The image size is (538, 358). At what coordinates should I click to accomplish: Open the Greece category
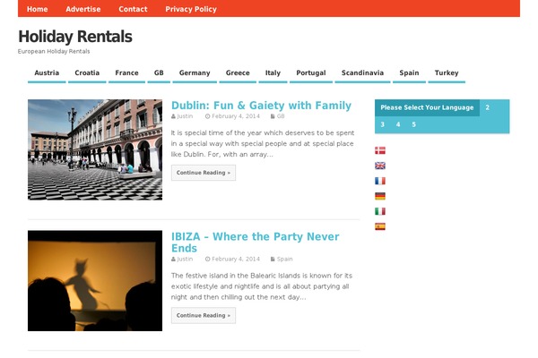pos(238,73)
